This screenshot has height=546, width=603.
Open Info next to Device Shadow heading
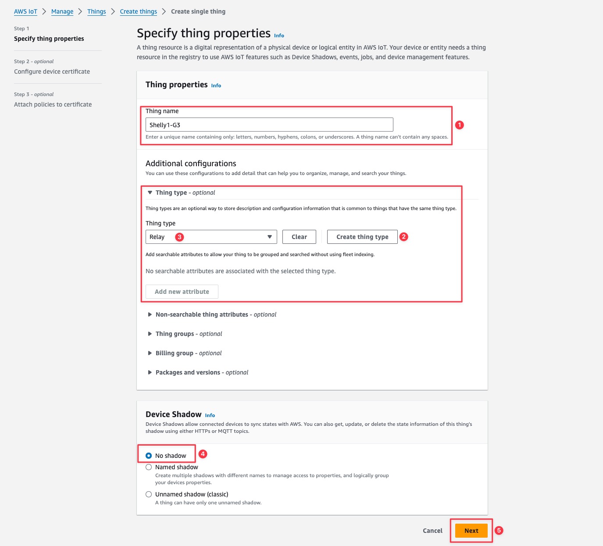[210, 415]
